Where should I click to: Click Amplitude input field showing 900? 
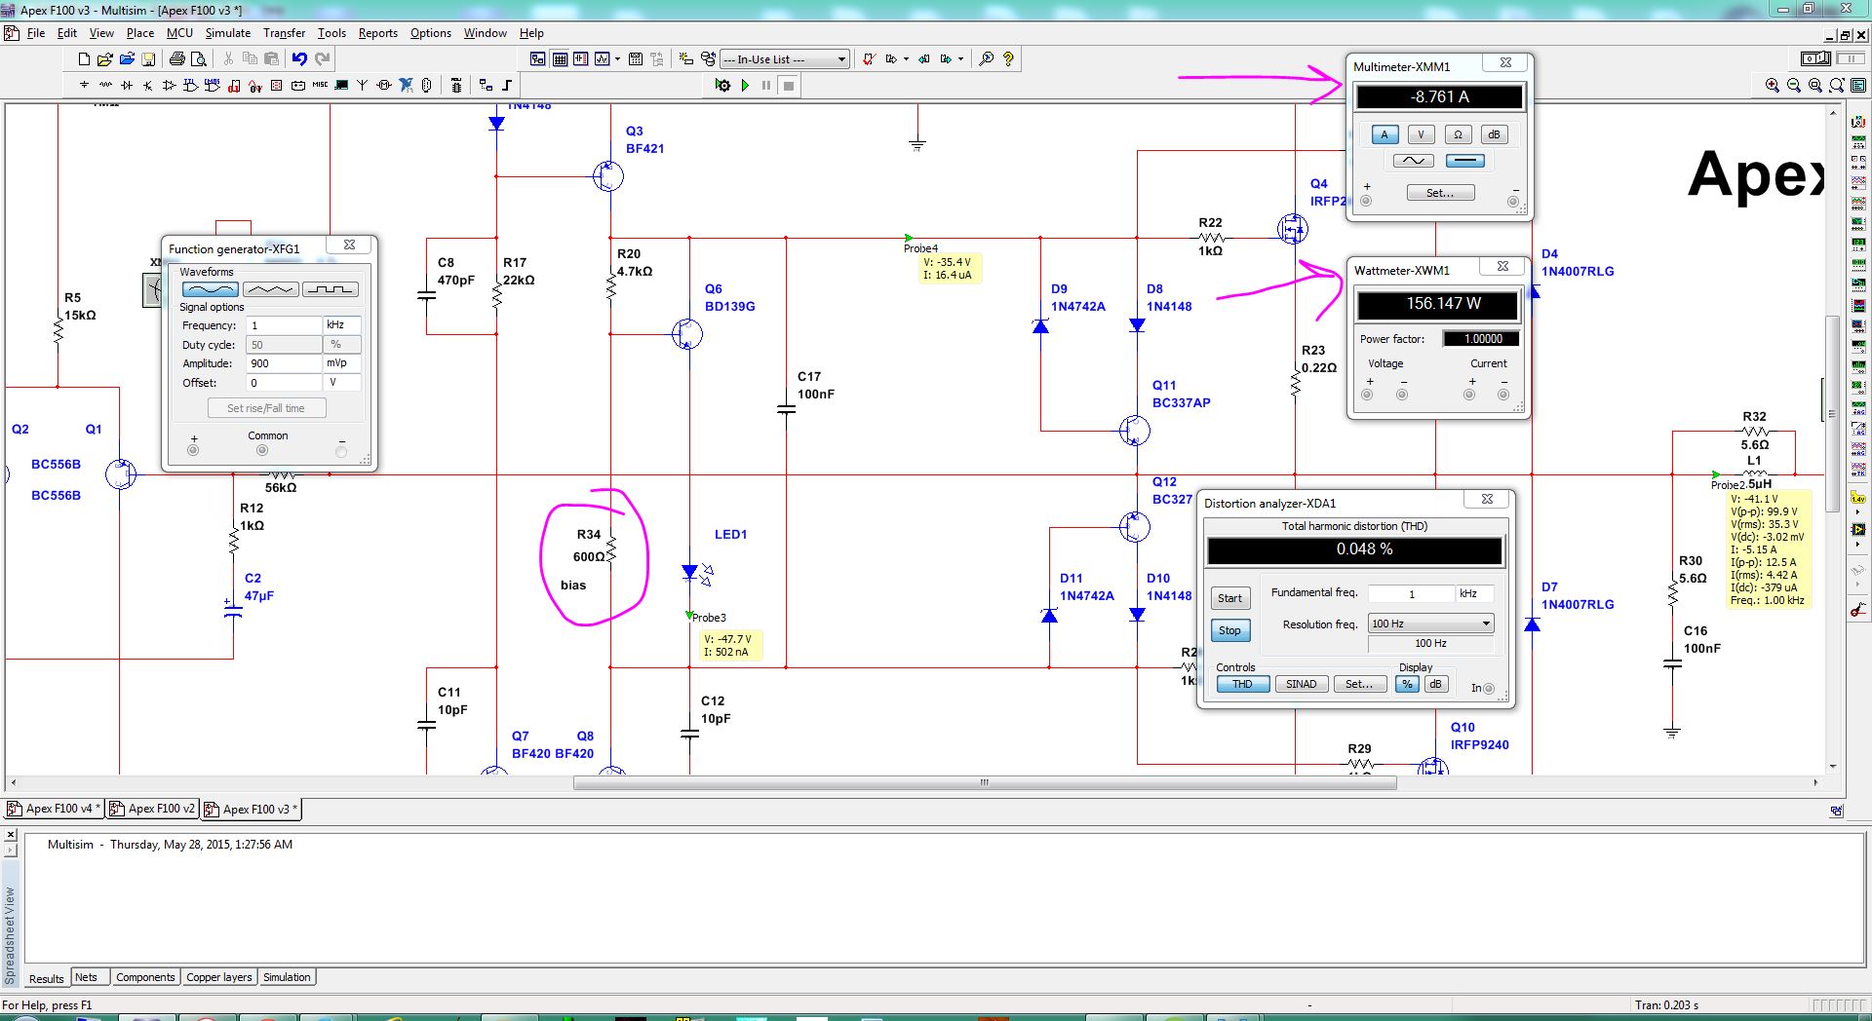285,363
